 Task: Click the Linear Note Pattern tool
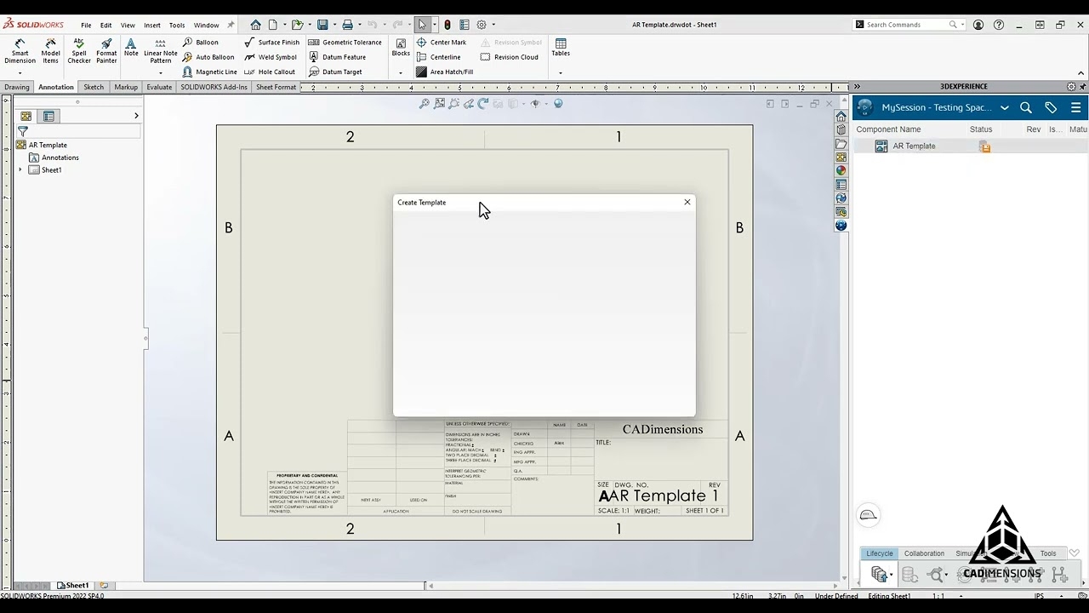[161, 51]
